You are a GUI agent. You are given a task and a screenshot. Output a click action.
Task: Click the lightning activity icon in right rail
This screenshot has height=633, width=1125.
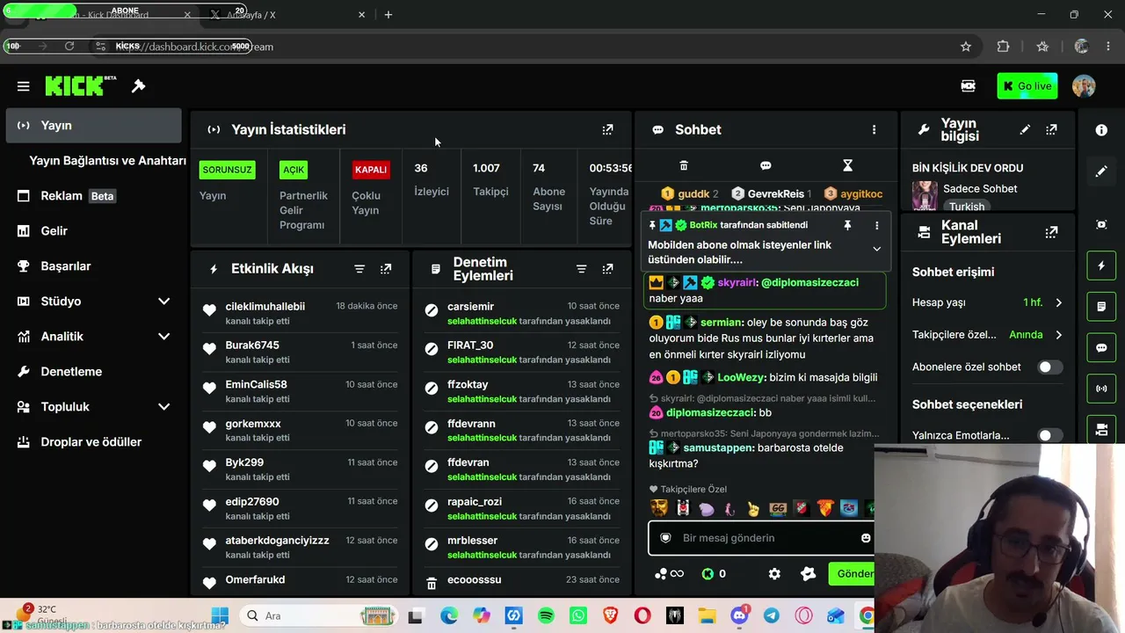coord(1101,266)
